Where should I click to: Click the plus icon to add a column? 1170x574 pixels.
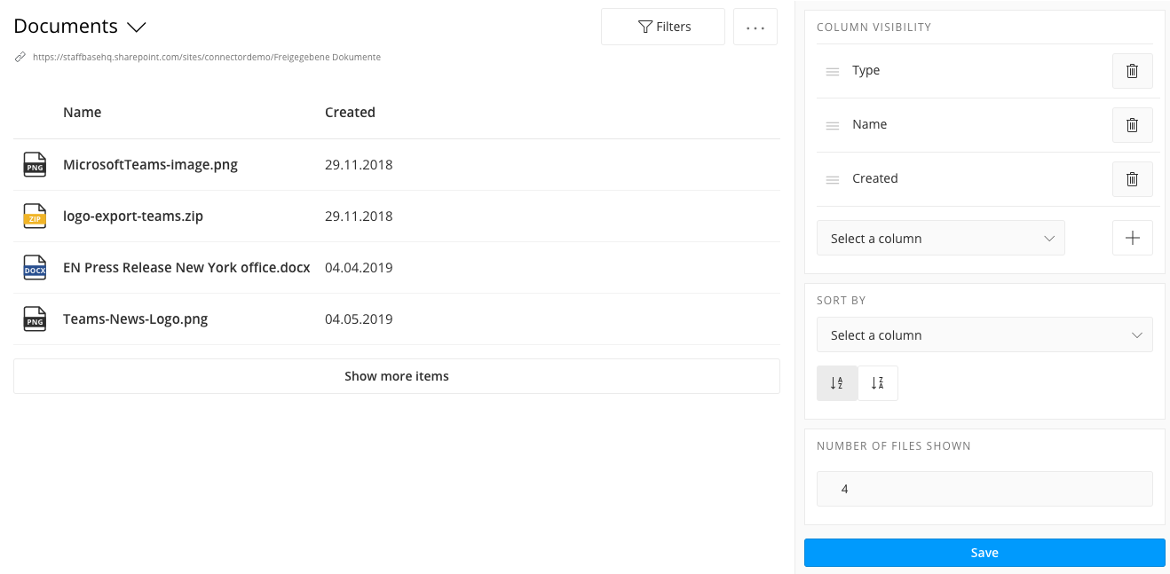point(1132,238)
